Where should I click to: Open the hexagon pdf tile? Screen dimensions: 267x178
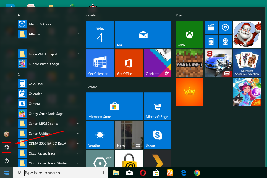[x=100, y=158]
